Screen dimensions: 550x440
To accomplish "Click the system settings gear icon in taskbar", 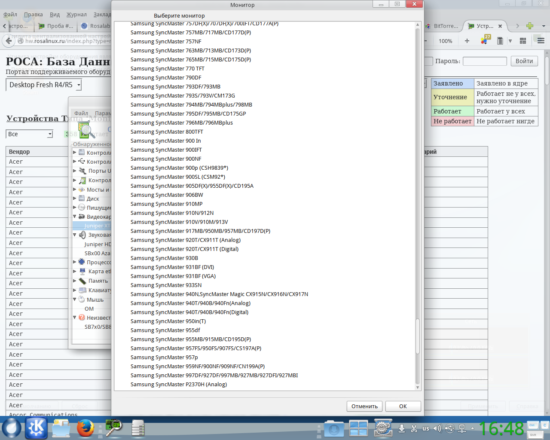I will pos(383,428).
